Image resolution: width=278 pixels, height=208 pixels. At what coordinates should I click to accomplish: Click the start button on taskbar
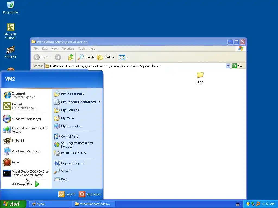(13, 204)
